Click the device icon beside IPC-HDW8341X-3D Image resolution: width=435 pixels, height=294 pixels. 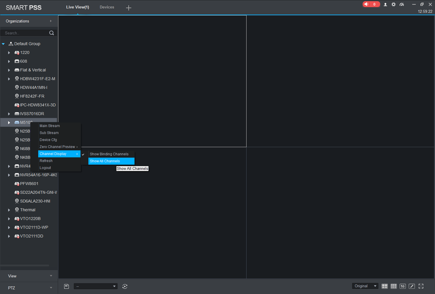(17, 105)
